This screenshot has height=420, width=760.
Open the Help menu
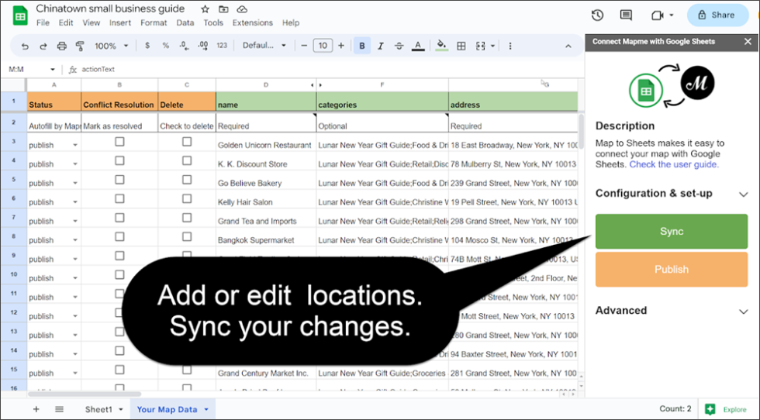point(291,22)
